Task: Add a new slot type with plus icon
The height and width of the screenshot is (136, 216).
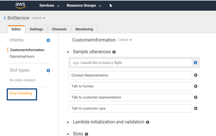Action: click(x=48, y=71)
